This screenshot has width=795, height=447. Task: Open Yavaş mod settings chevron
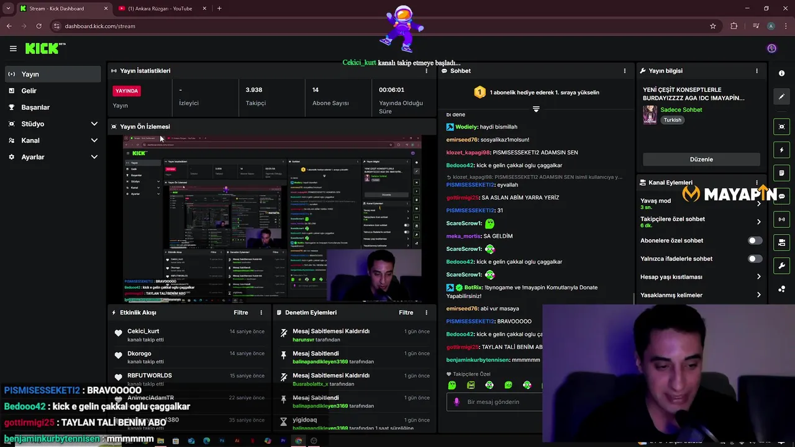pos(758,204)
